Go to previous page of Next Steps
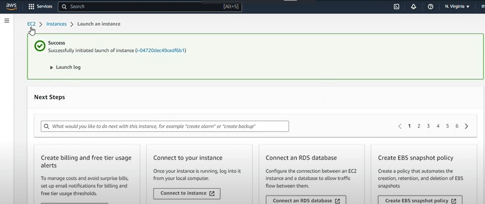 pos(400,126)
